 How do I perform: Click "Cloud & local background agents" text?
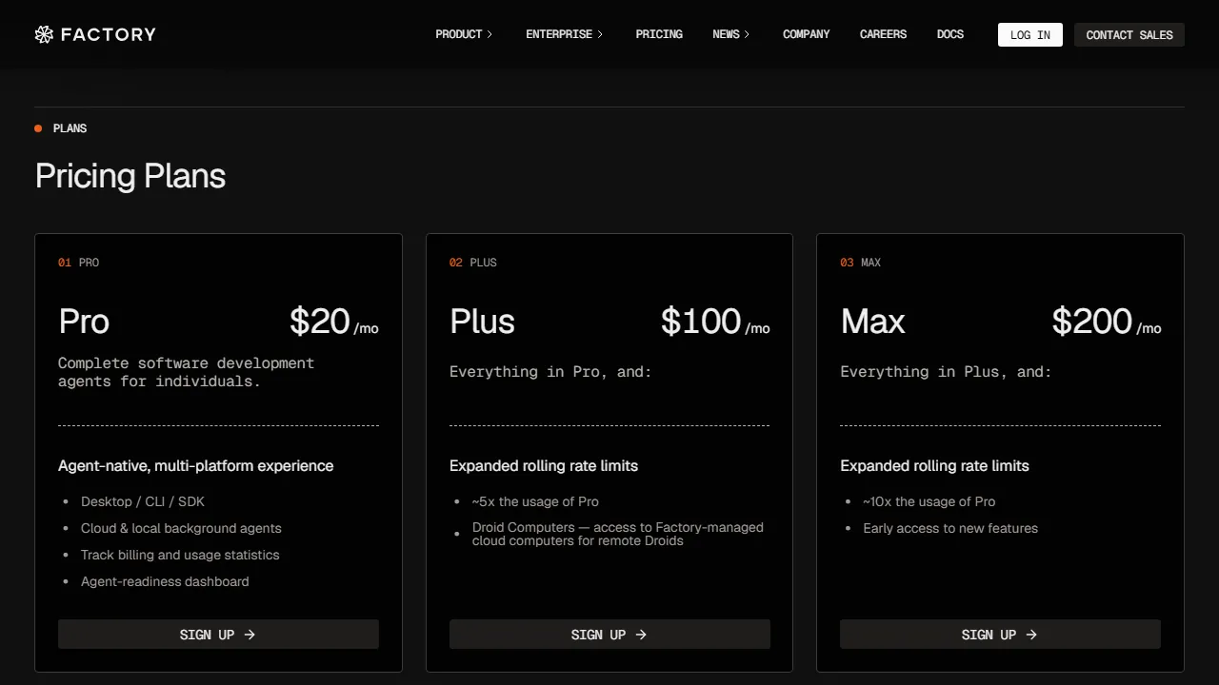(181, 528)
